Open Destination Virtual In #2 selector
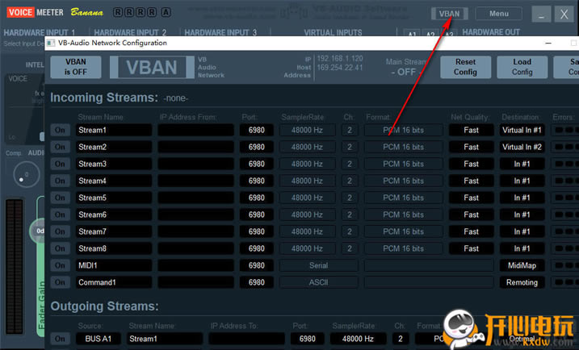Viewport: 579px width, 350px height. click(522, 147)
